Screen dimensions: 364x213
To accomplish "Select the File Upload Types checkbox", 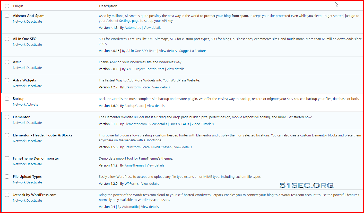I will 7,177.
